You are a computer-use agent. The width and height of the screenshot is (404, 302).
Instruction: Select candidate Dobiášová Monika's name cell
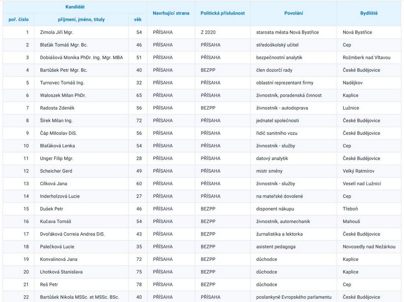click(82, 58)
